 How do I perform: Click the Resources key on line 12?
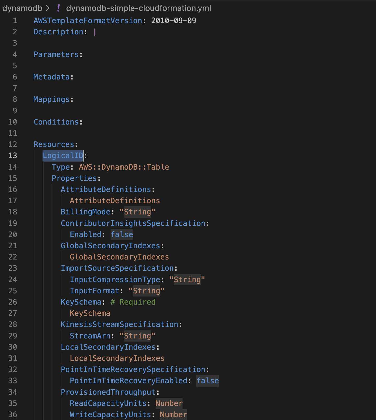pos(54,144)
